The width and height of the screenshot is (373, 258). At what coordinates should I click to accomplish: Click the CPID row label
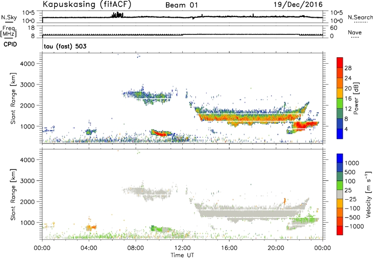[x=10, y=44]
